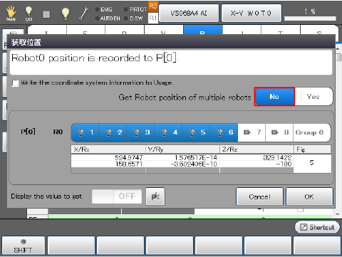This screenshot has width=342, height=257.
Task: Open the I/O light bulb icon
Action: tap(28, 14)
